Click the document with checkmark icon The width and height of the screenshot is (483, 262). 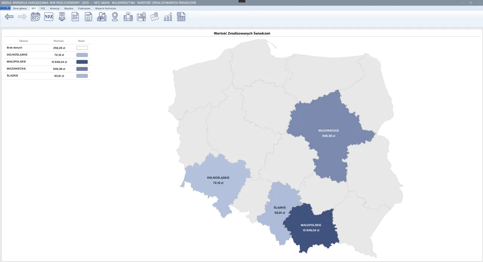tap(88, 16)
